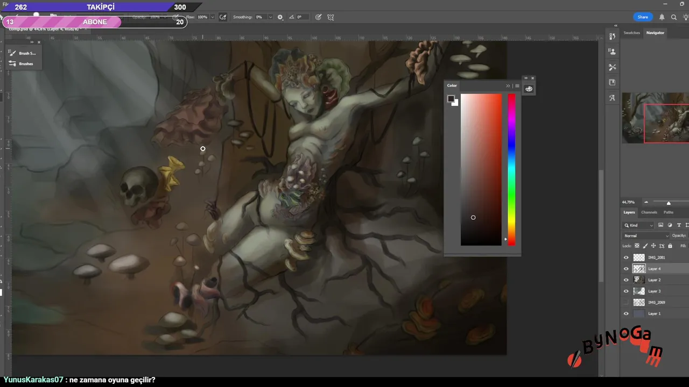This screenshot has height=387, width=689.
Task: Lock artboard nesting icon
Action: [662, 246]
